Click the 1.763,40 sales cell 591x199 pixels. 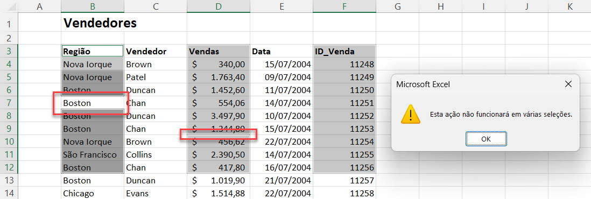pyautogui.click(x=218, y=77)
